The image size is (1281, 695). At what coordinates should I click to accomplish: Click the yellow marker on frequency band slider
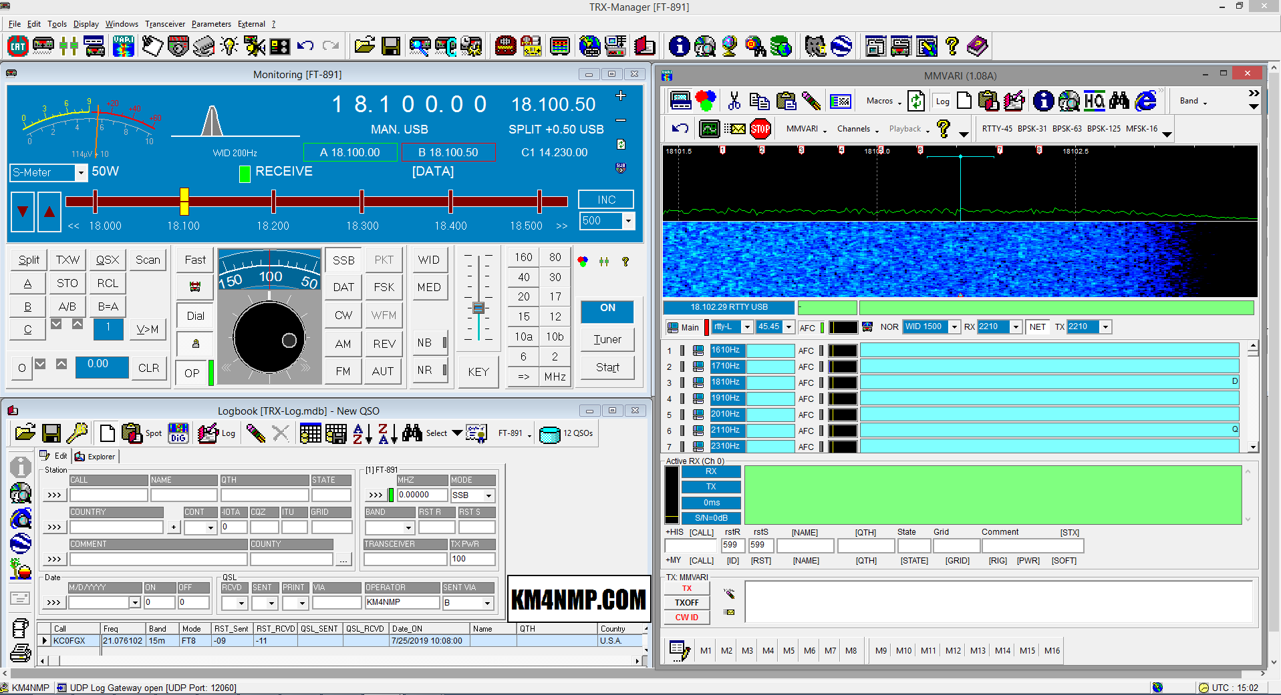point(184,201)
